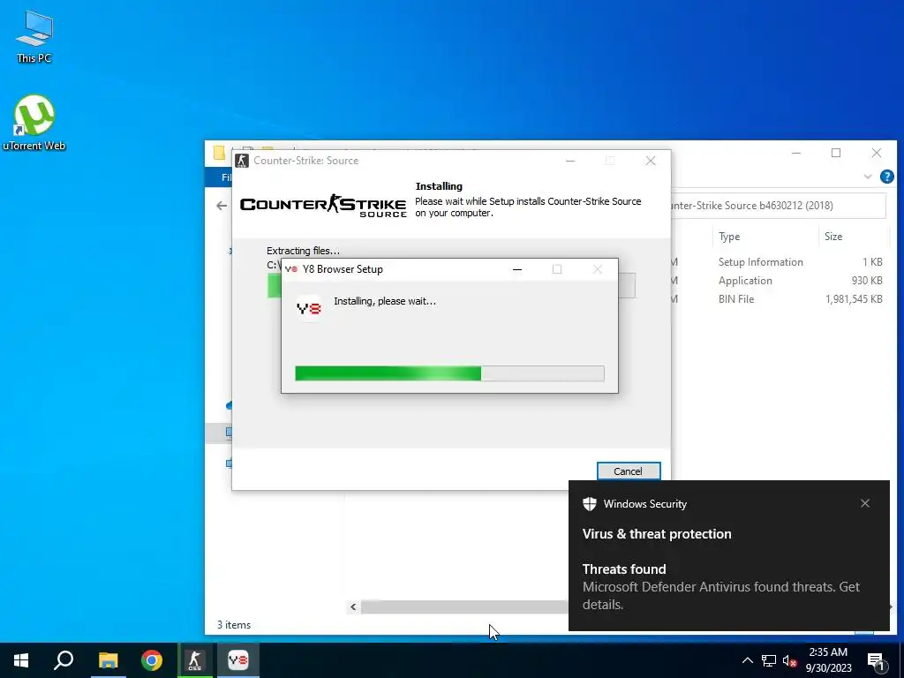Open Threats found notification details
This screenshot has width=904, height=678.
720,587
